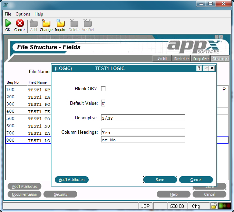Click the green OK arrow icon
Screen dimensions: 234x212
coord(8,23)
